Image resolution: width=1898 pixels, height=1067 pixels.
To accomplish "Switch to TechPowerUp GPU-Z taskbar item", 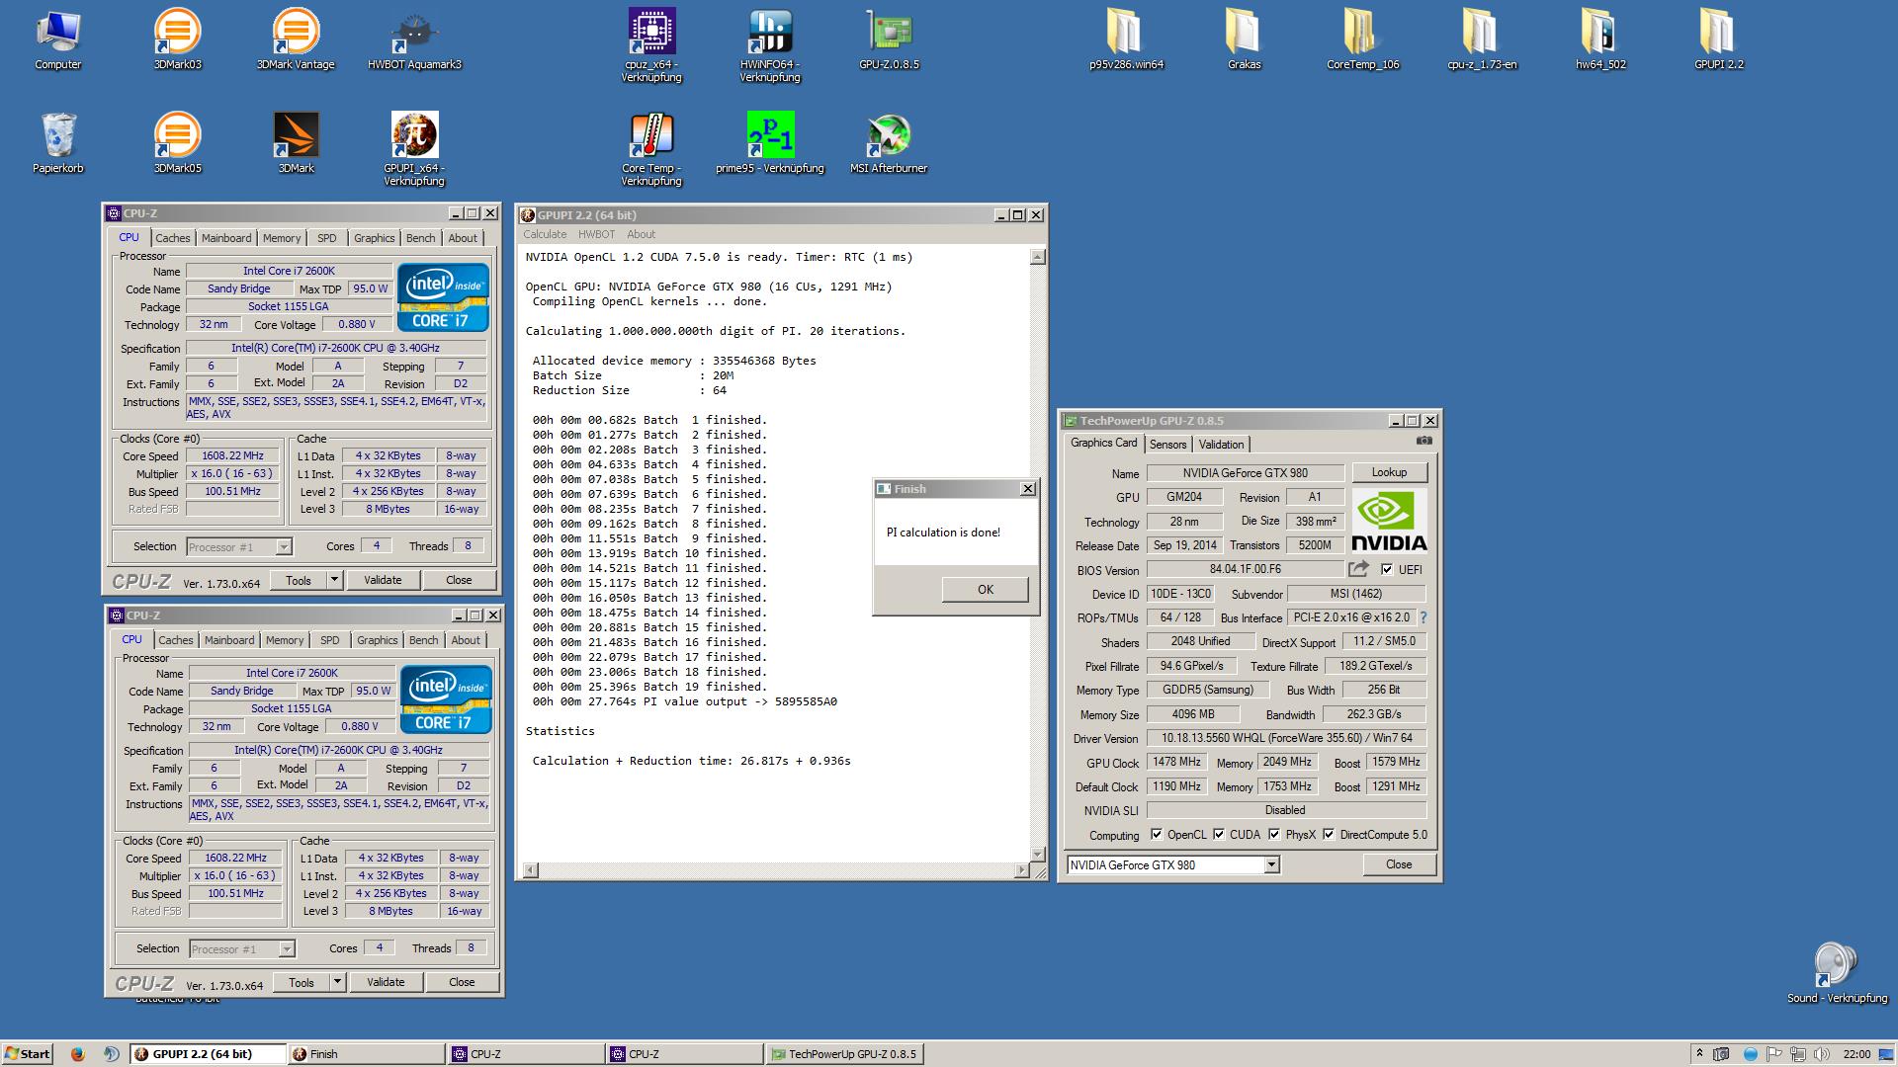I will [x=845, y=1054].
